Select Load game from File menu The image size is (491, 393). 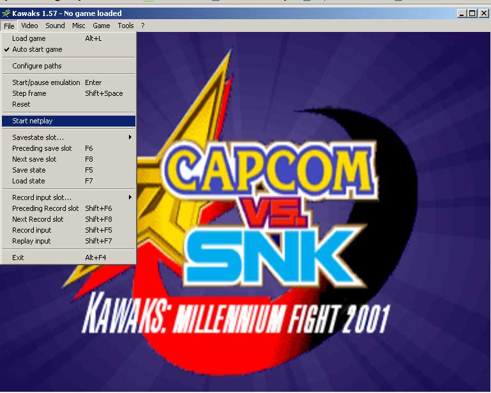(29, 38)
